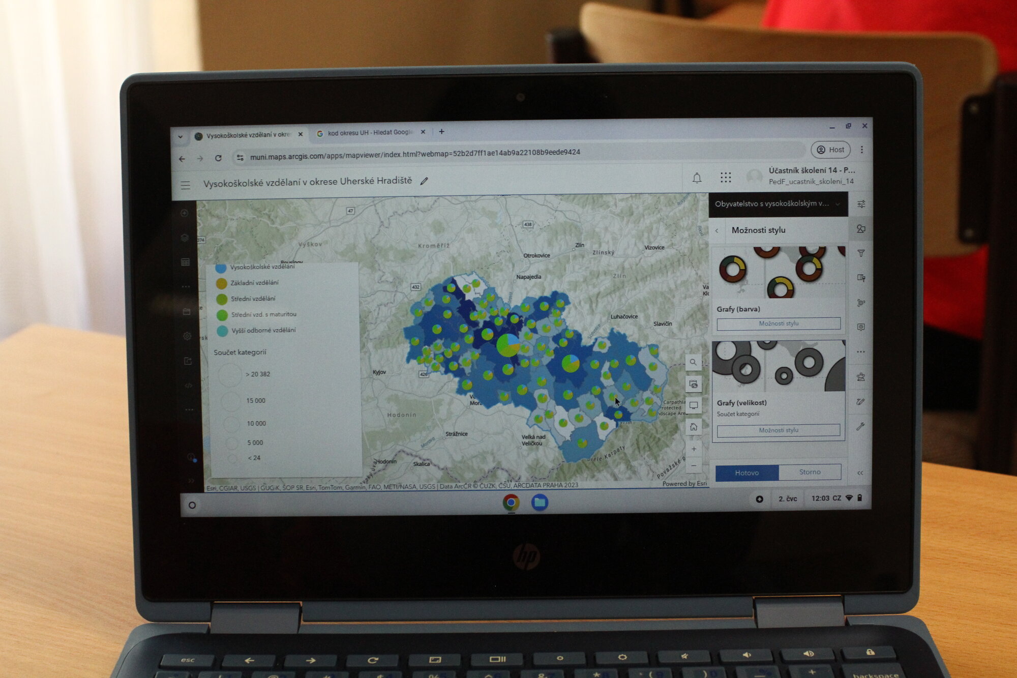Click Vyšší odborné vzdělání teal legend swatch

point(222,331)
